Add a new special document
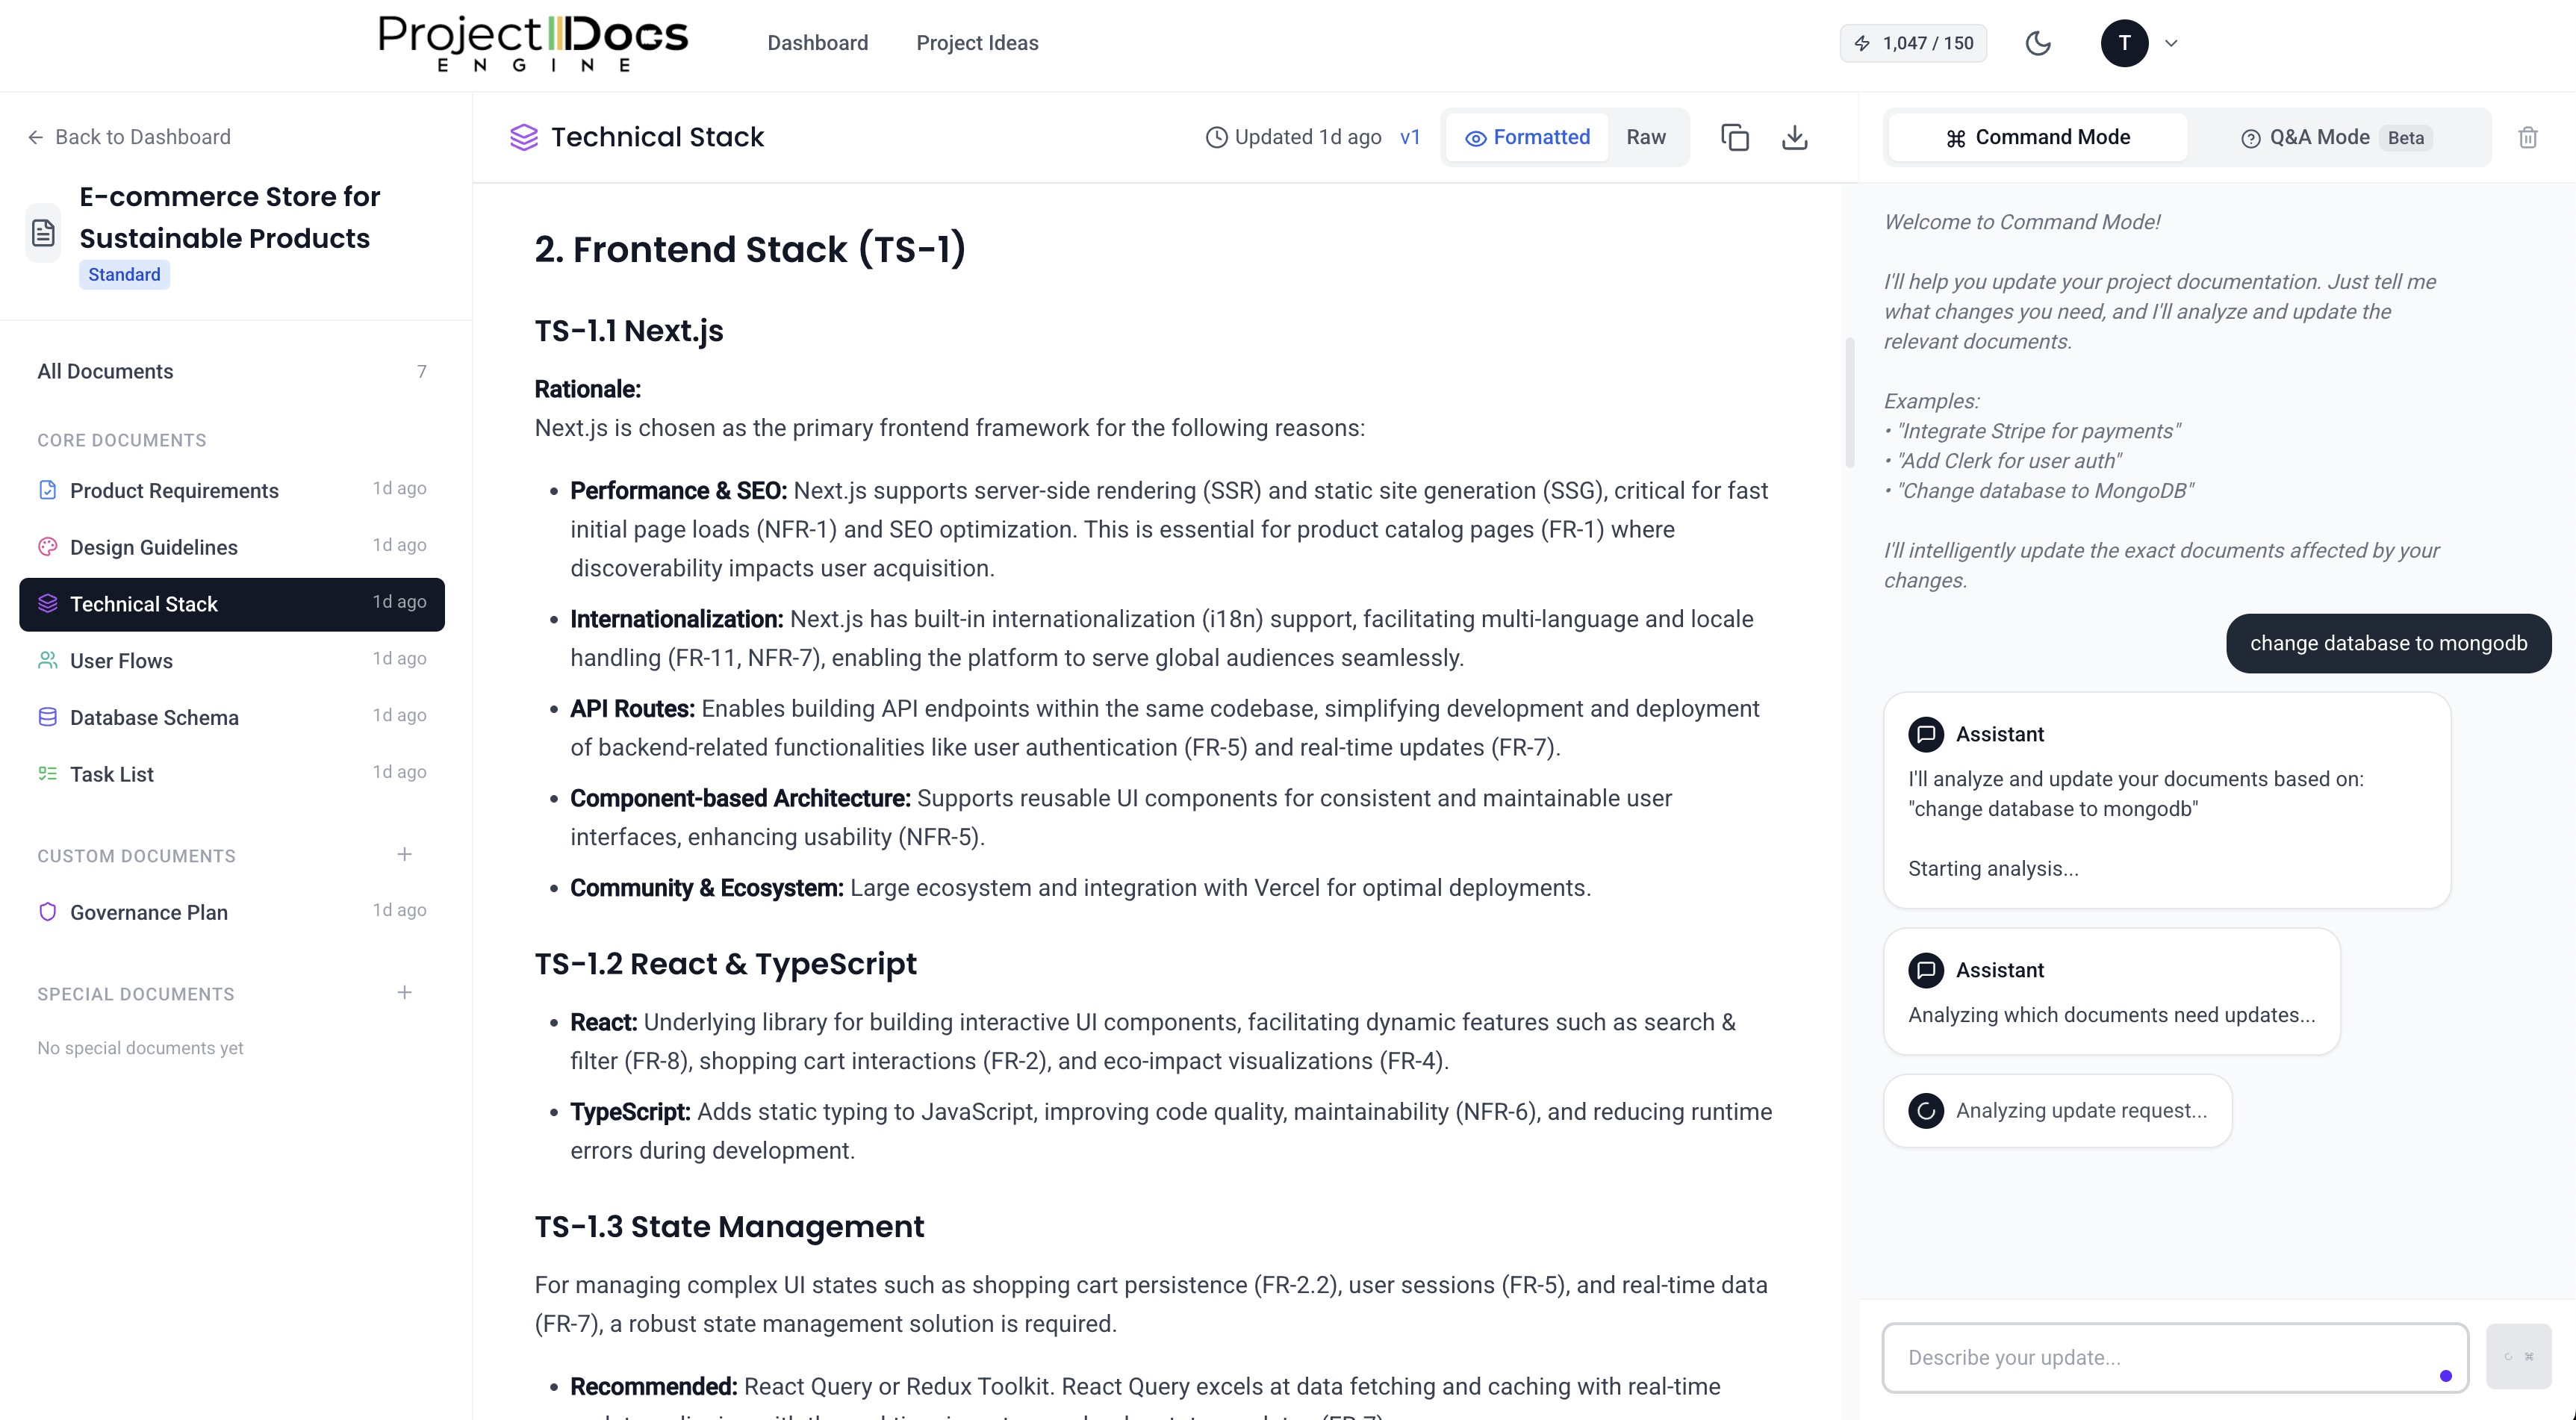This screenshot has height=1420, width=2576. coord(404,992)
